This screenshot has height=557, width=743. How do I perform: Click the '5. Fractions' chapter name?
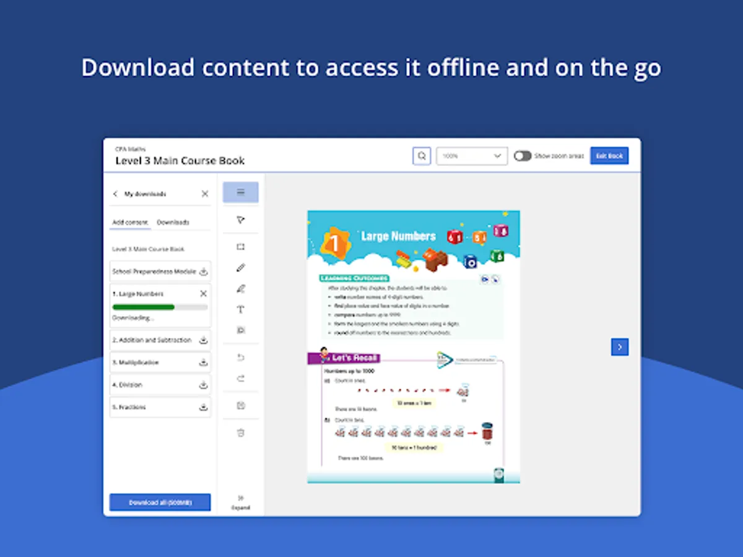129,407
